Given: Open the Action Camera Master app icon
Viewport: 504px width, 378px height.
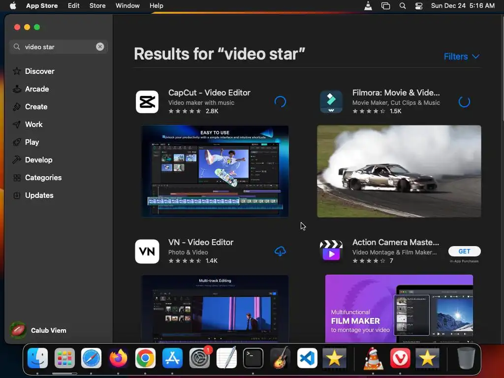Looking at the screenshot, I should (x=331, y=252).
